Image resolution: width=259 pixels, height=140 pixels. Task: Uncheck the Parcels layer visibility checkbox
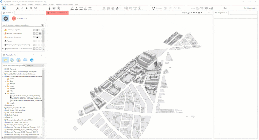click(x=40, y=33)
